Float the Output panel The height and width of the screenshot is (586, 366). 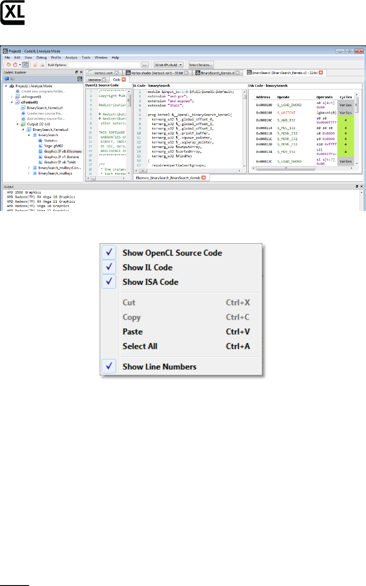point(357,187)
